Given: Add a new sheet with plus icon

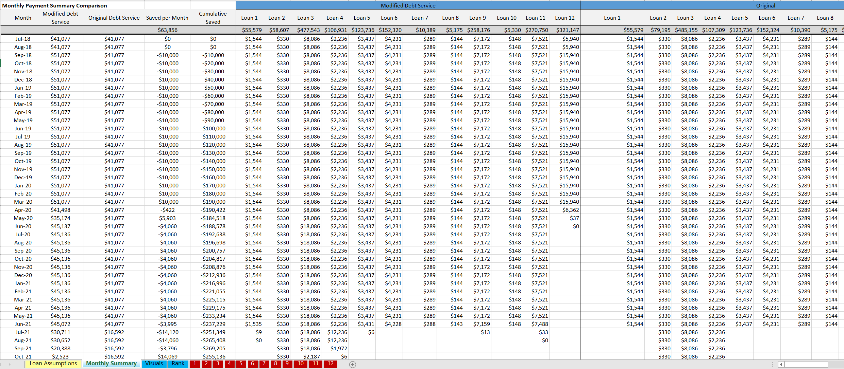Looking at the screenshot, I should [x=353, y=364].
